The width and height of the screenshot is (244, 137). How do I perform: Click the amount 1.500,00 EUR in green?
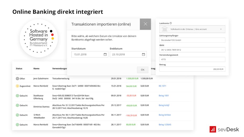click(132, 79)
